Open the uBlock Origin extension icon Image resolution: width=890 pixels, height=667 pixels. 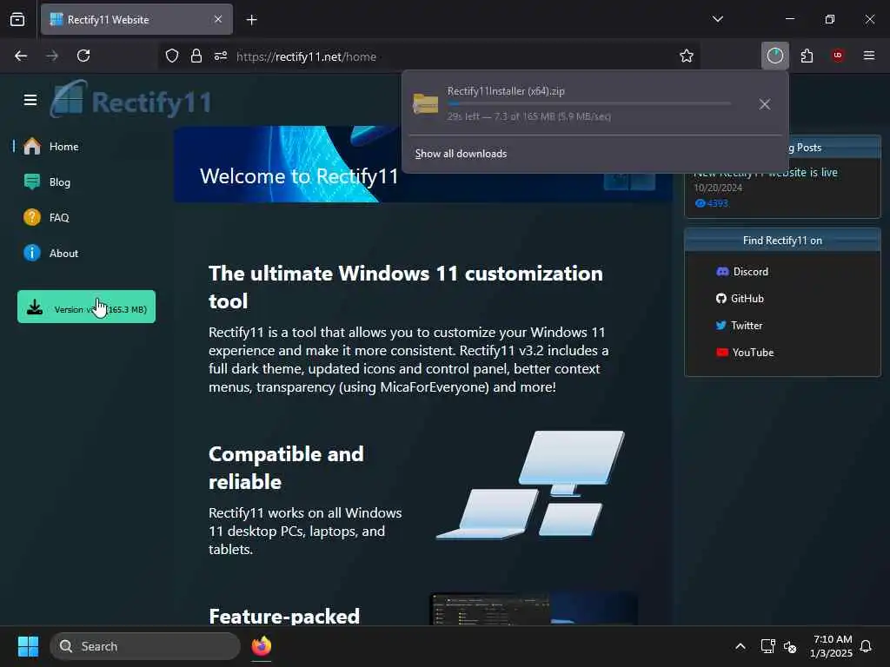838,56
